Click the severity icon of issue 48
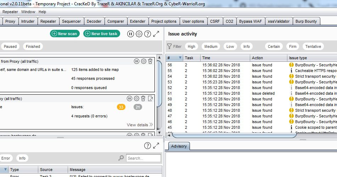The width and height of the screenshot is (337, 177). [291, 110]
